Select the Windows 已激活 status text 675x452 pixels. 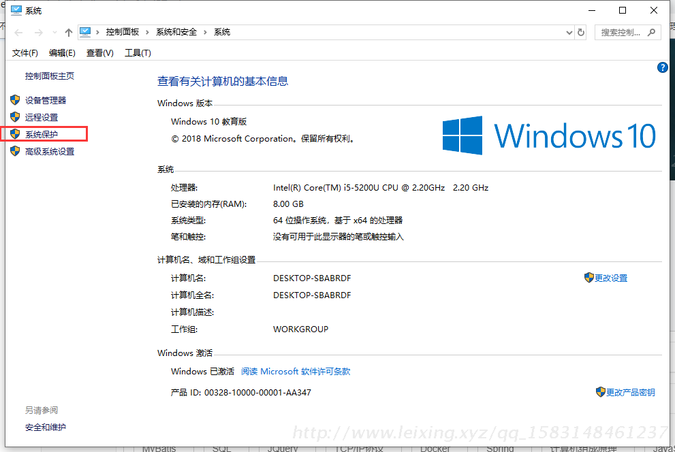coord(202,372)
